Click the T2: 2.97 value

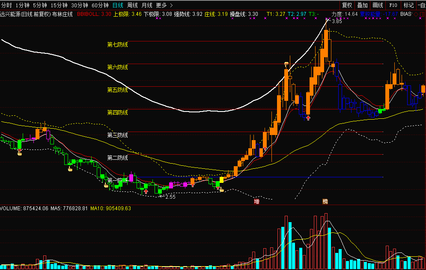(x=297, y=14)
